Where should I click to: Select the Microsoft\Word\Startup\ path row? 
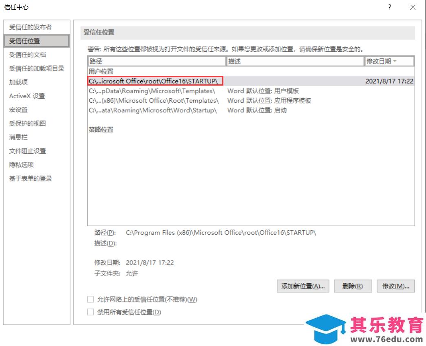coord(251,110)
